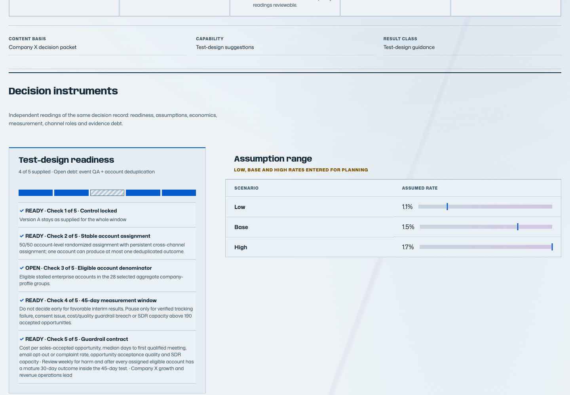Click 'Eligible stalled enterprise accounts' description
Viewport: 570px width, 395px height.
click(101, 280)
